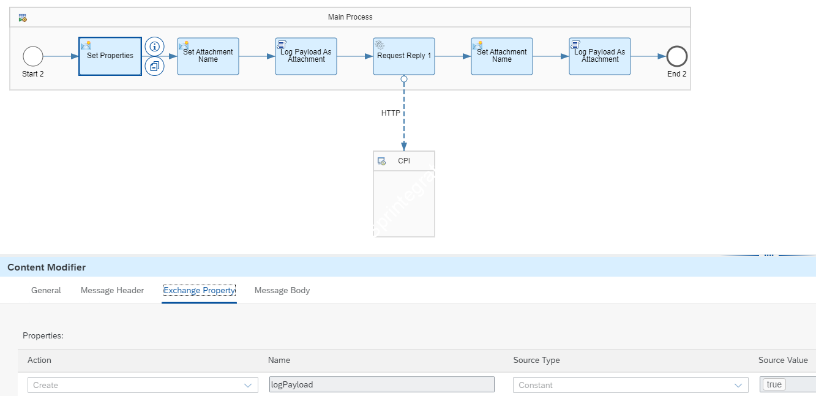Select the Start 2 event circle
The width and height of the screenshot is (816, 396).
pyautogui.click(x=33, y=56)
